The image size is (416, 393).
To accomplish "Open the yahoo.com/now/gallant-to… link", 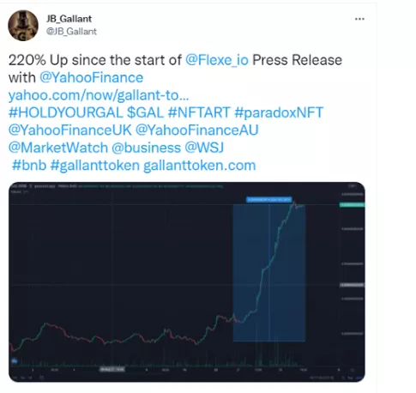I will pos(99,95).
